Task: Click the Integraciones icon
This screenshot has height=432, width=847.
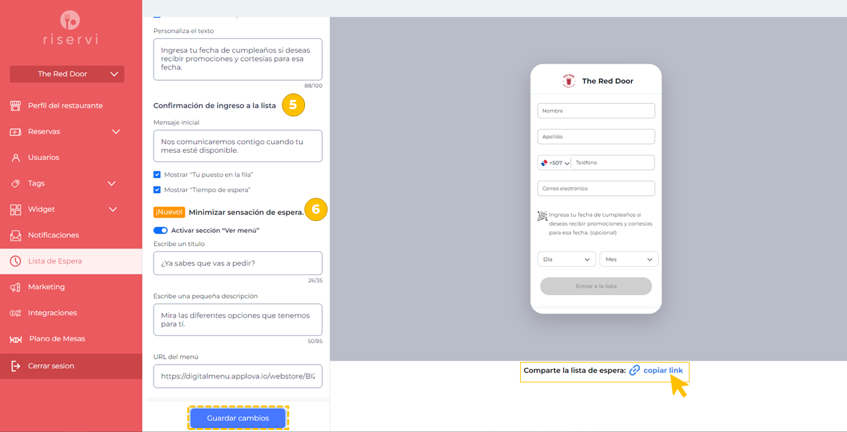Action: click(15, 313)
